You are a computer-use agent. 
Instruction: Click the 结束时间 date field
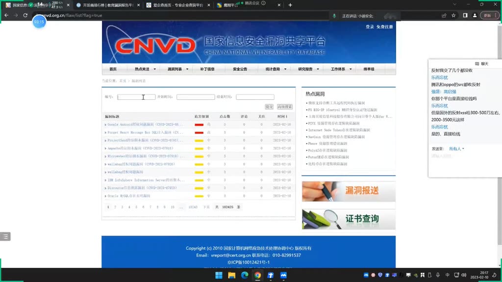[x=255, y=97]
